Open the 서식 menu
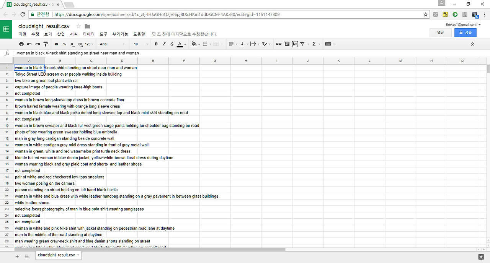The image size is (490, 263). pyautogui.click(x=73, y=34)
